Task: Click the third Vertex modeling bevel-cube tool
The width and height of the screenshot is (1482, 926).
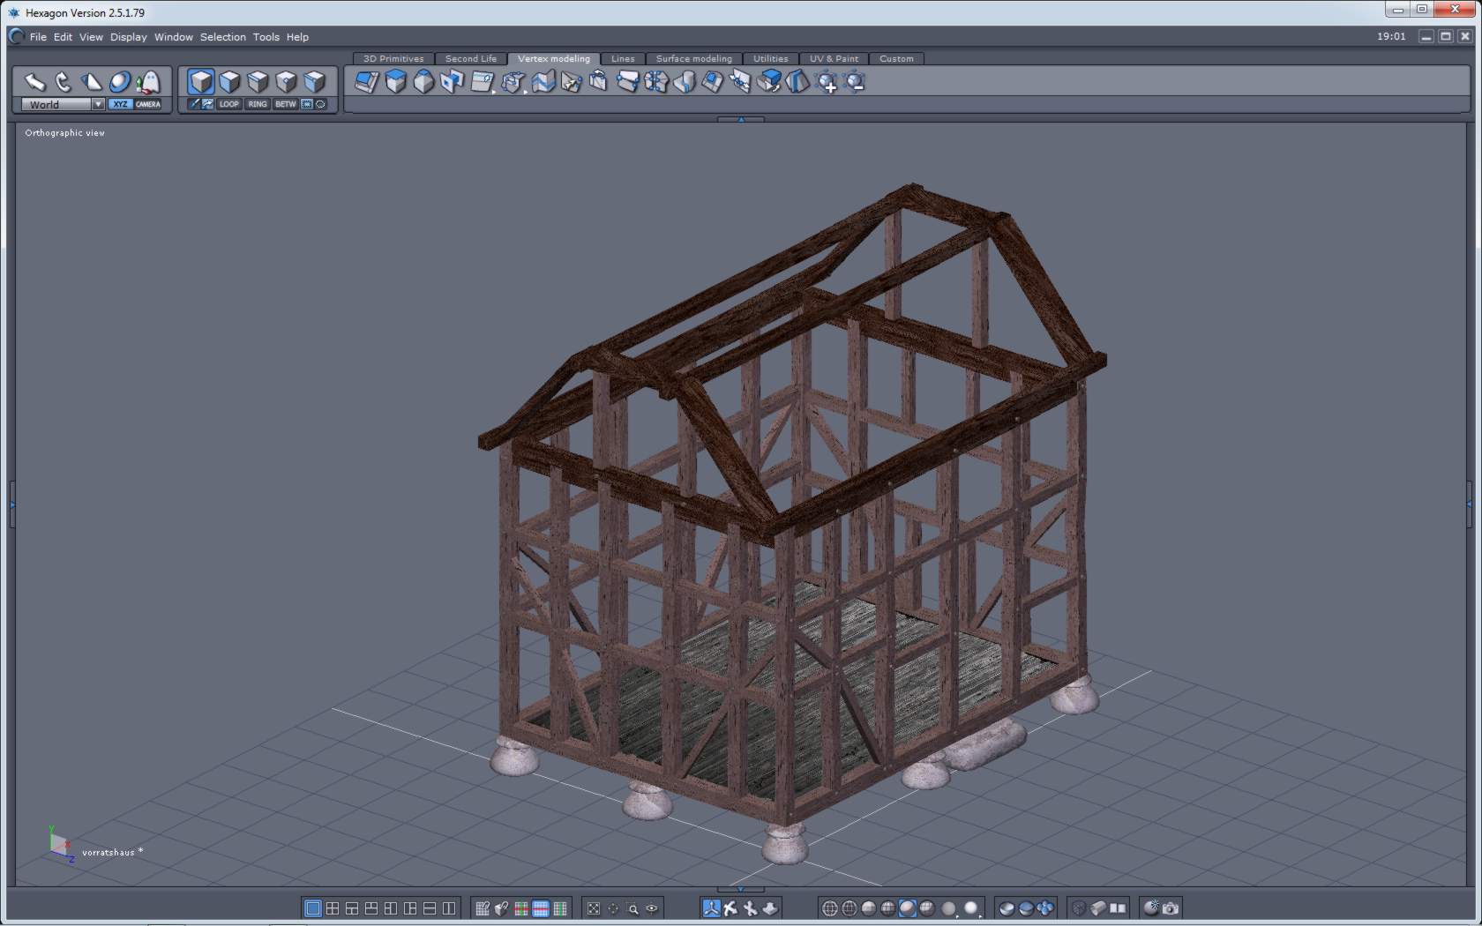Action: 424,82
